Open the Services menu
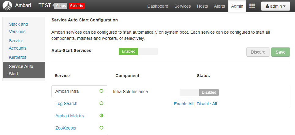Image resolution: width=295 pixels, height=135 pixels. 182,6
